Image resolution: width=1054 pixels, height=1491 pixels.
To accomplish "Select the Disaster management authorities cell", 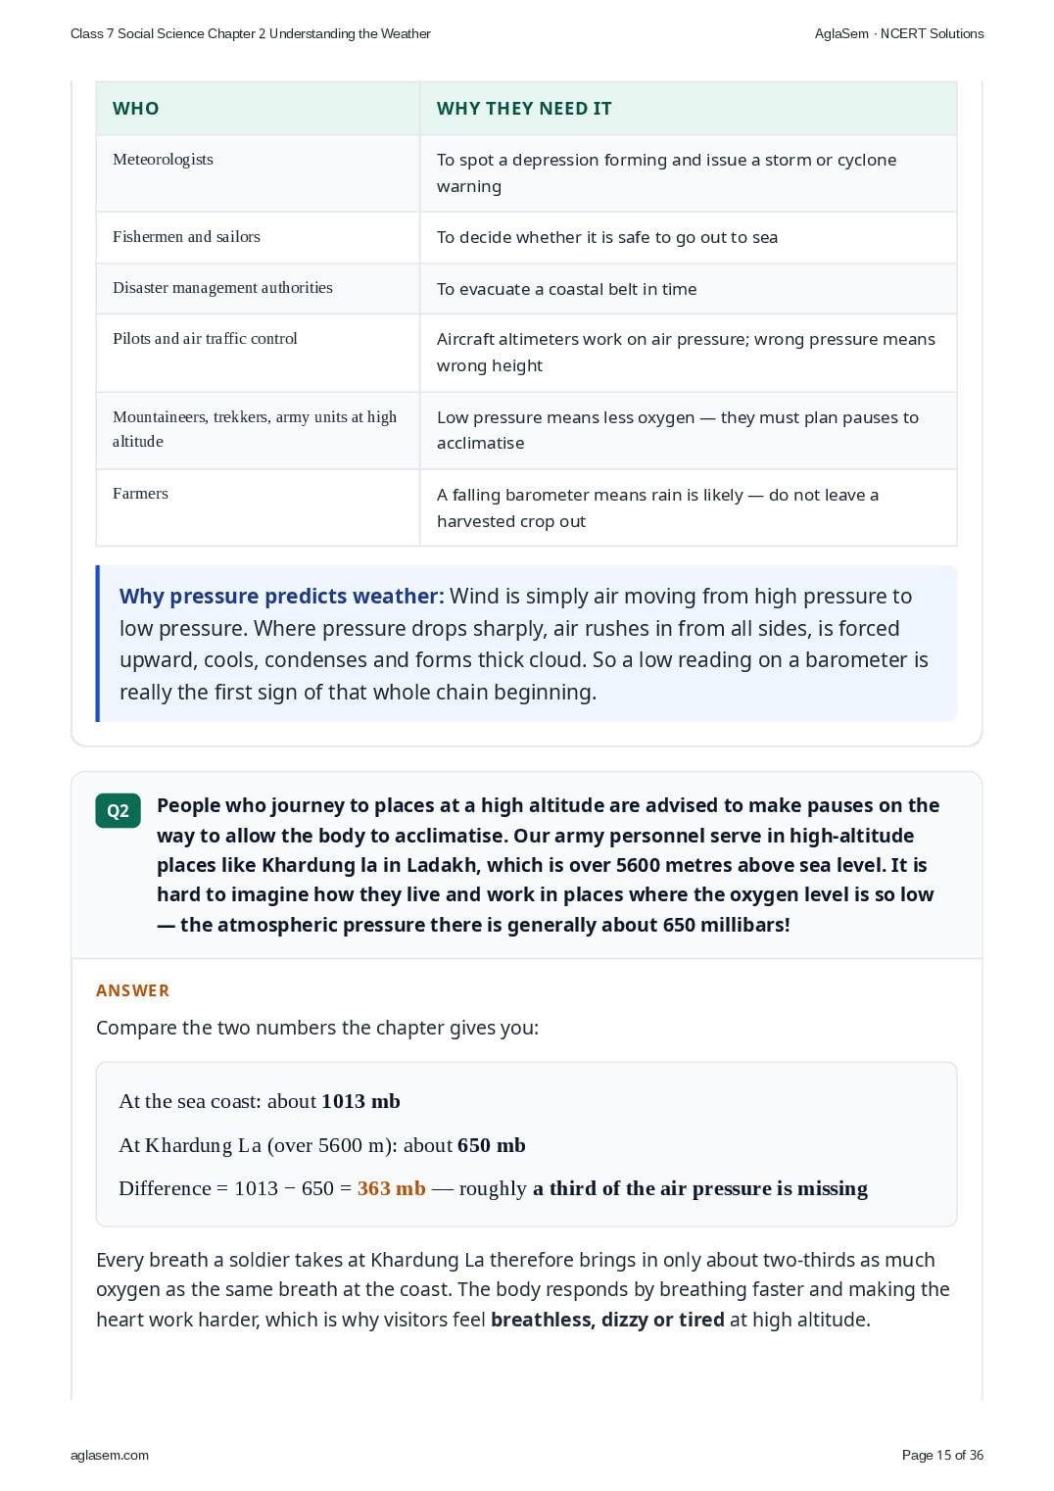I will (x=258, y=288).
